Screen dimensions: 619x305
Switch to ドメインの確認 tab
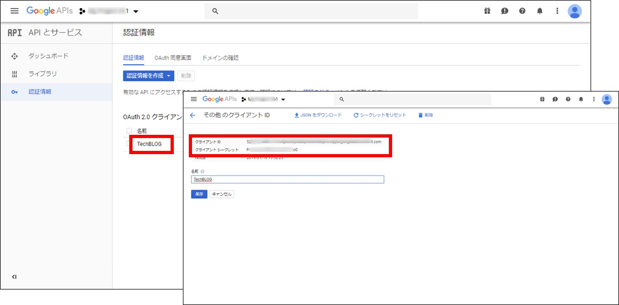[220, 58]
